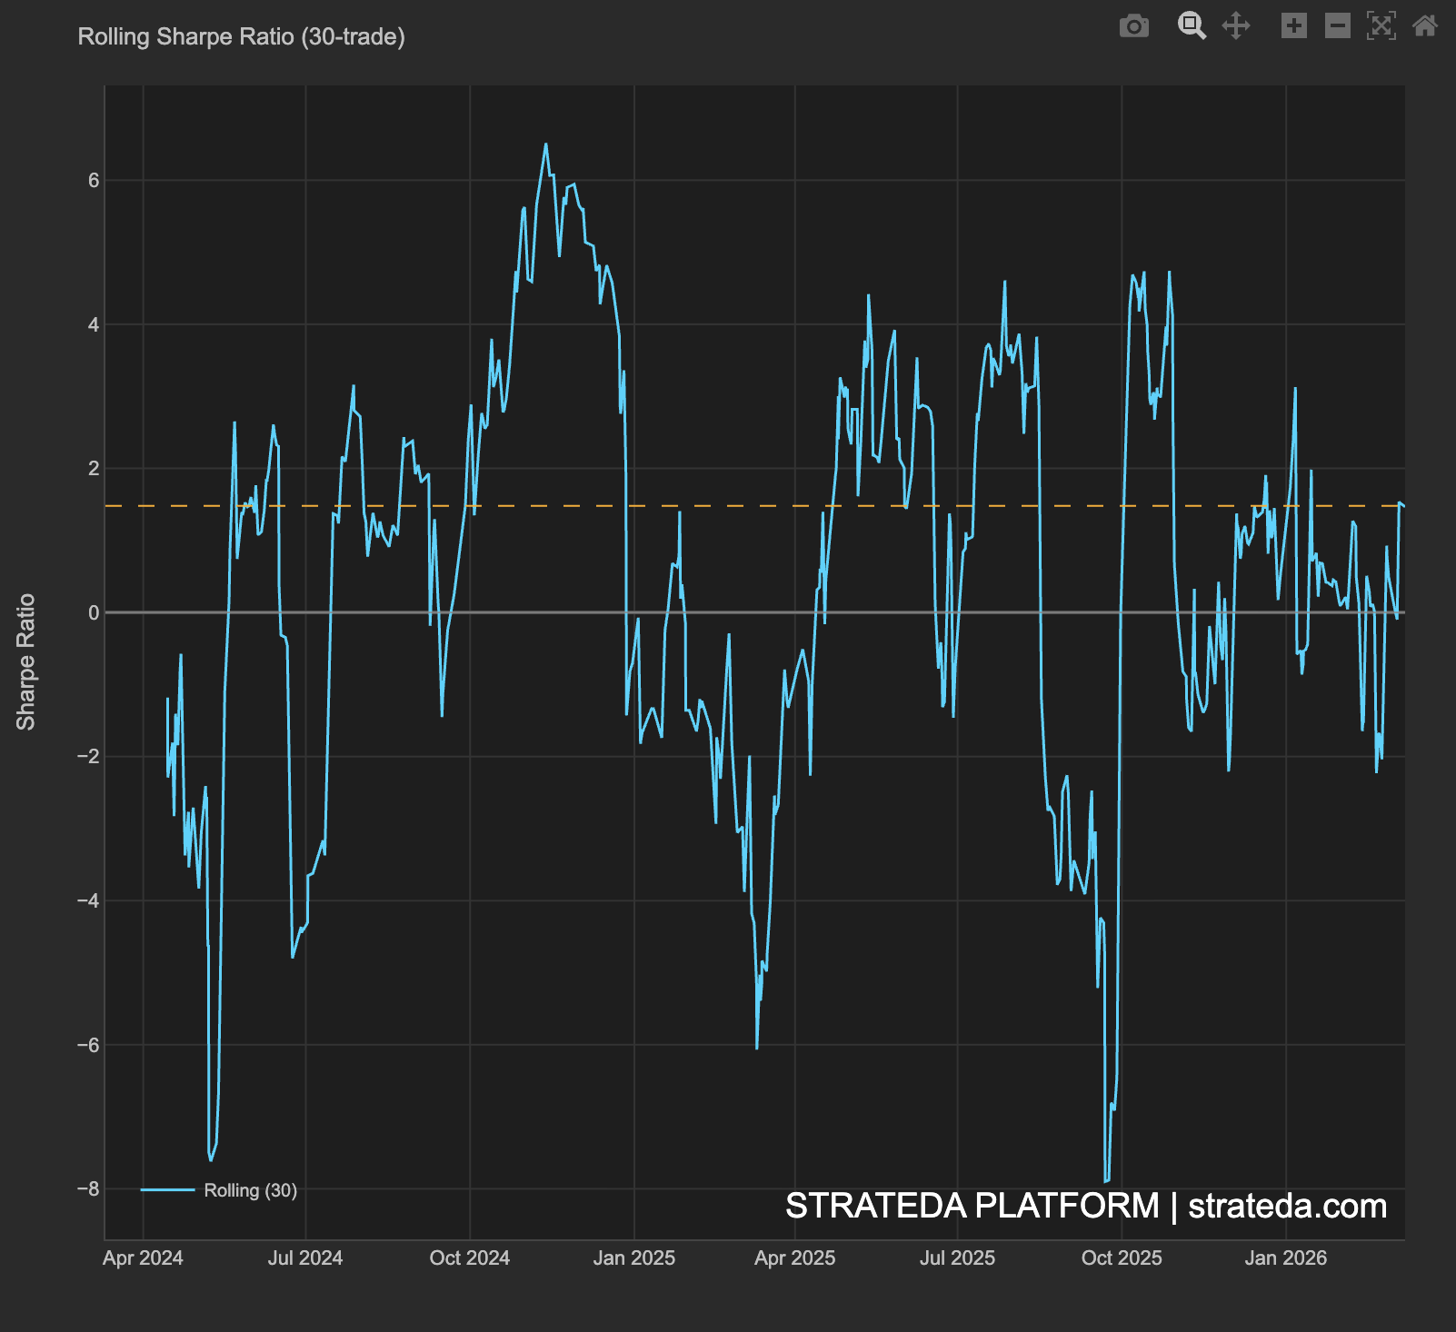The width and height of the screenshot is (1456, 1332).
Task: Click the Jan 2025 axis tick label
Action: coord(634,1258)
